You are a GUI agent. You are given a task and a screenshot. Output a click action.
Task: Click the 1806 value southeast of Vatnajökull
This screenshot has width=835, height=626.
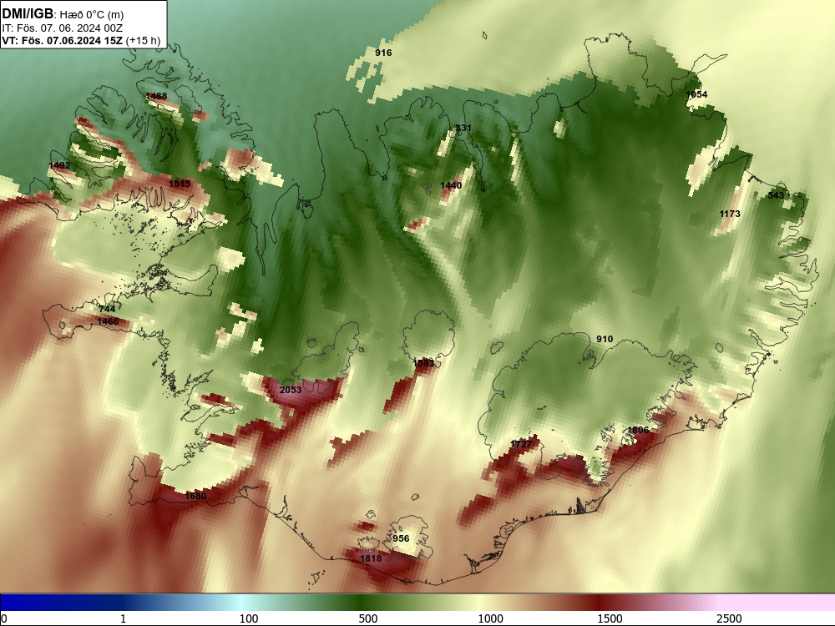(638, 430)
